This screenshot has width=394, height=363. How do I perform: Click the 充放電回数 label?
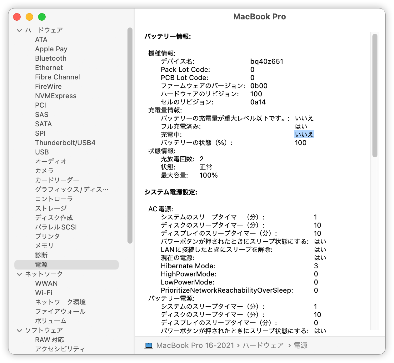[178, 159]
